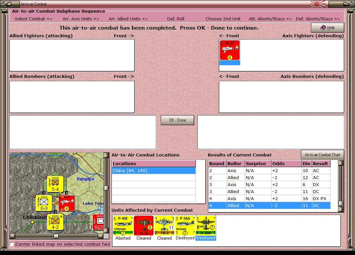This screenshot has width=355, height=255.
Task: Click the map horizontal scrollbar thumb
Action: pos(56,236)
